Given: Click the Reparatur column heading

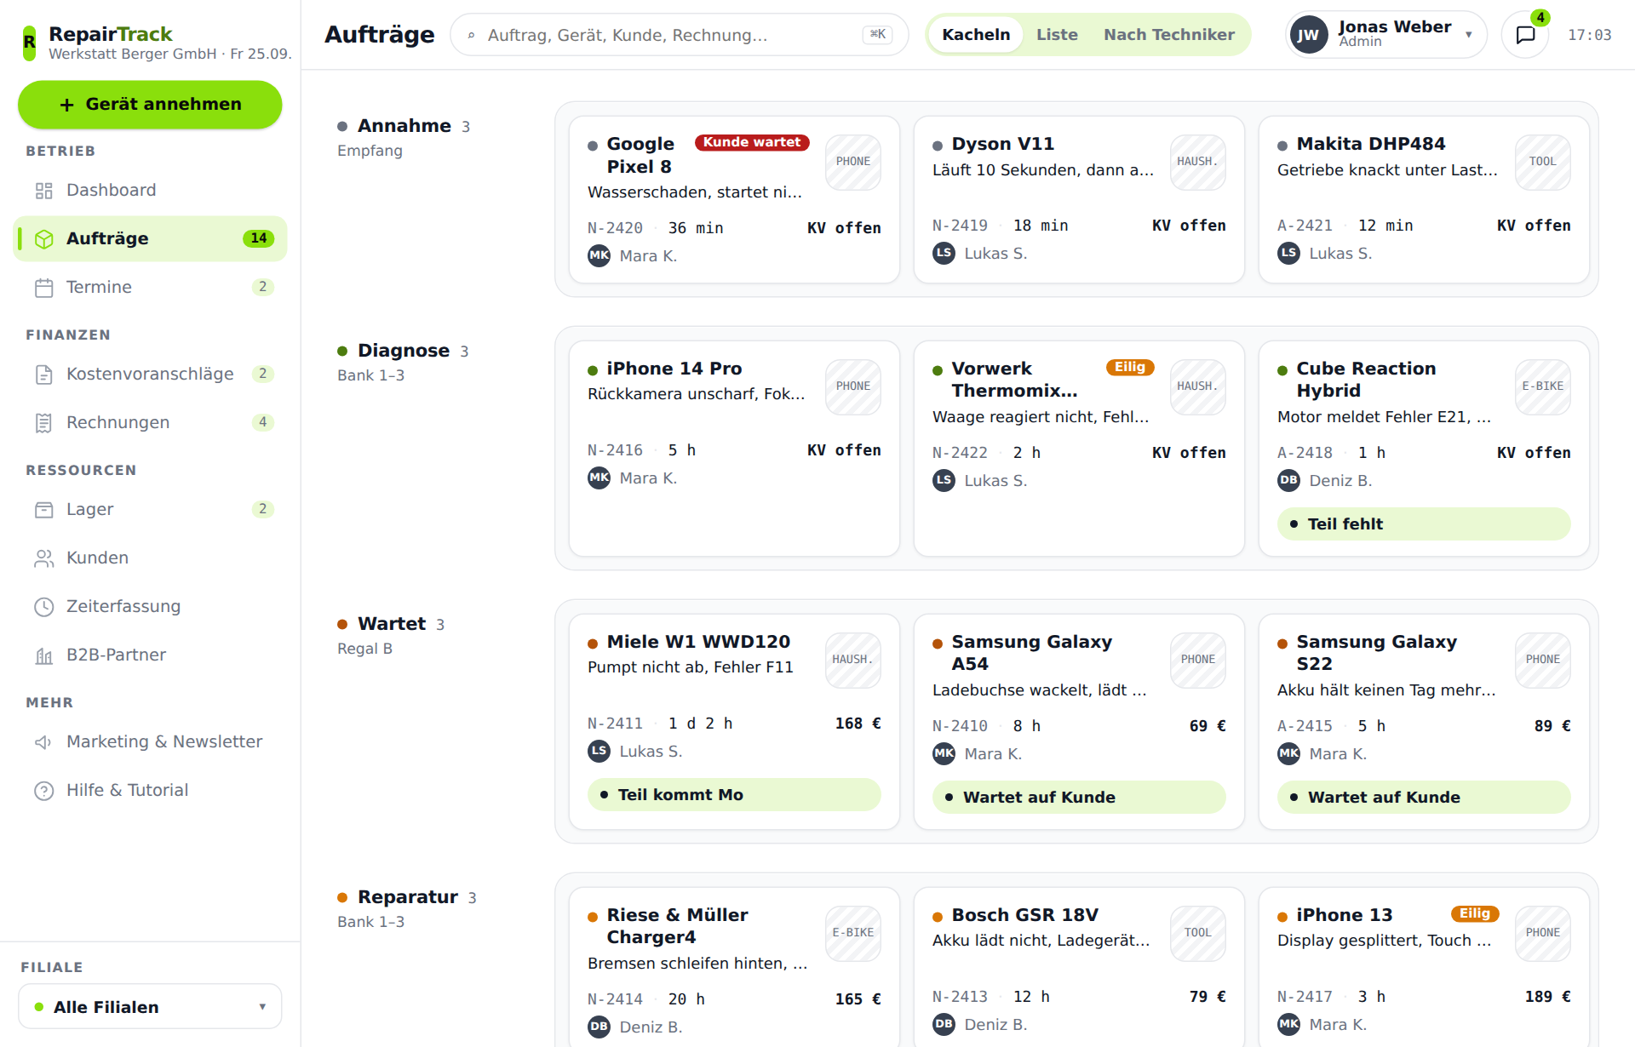Looking at the screenshot, I should (407, 897).
